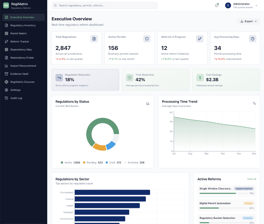This screenshot has height=224, width=264.
Task: Click the trend icon on Processing Time Trend
Action: (254, 103)
